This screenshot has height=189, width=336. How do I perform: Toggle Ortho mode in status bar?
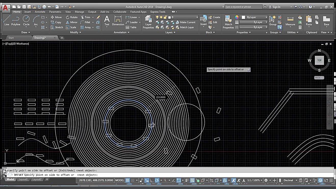pyautogui.click(x=152, y=180)
